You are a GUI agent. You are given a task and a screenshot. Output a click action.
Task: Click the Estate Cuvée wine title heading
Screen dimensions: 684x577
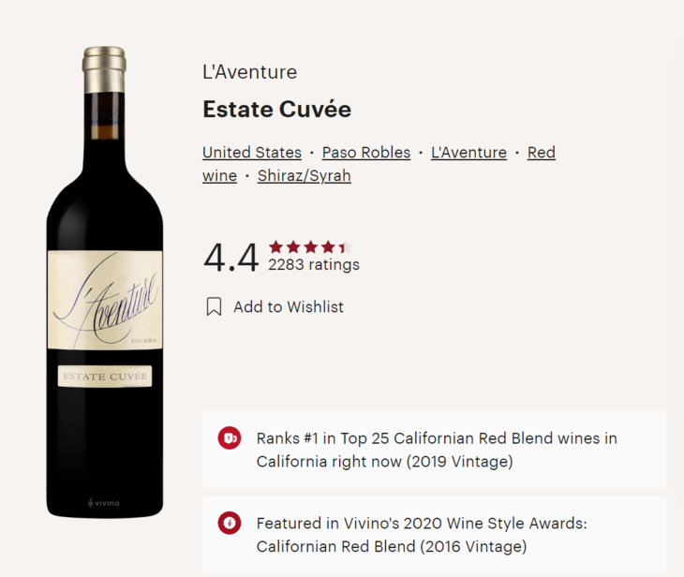(x=276, y=110)
